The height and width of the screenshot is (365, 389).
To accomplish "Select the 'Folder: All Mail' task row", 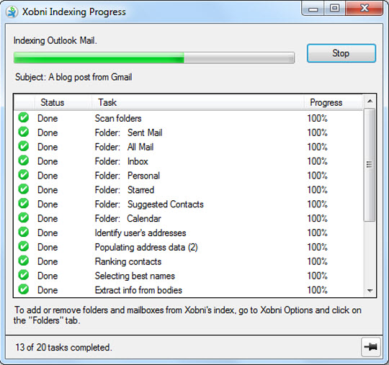I will (189, 147).
